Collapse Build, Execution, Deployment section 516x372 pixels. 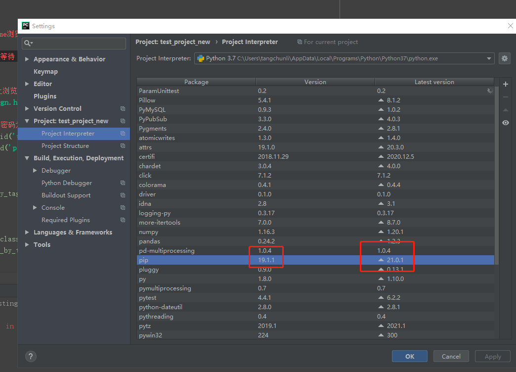pos(27,158)
